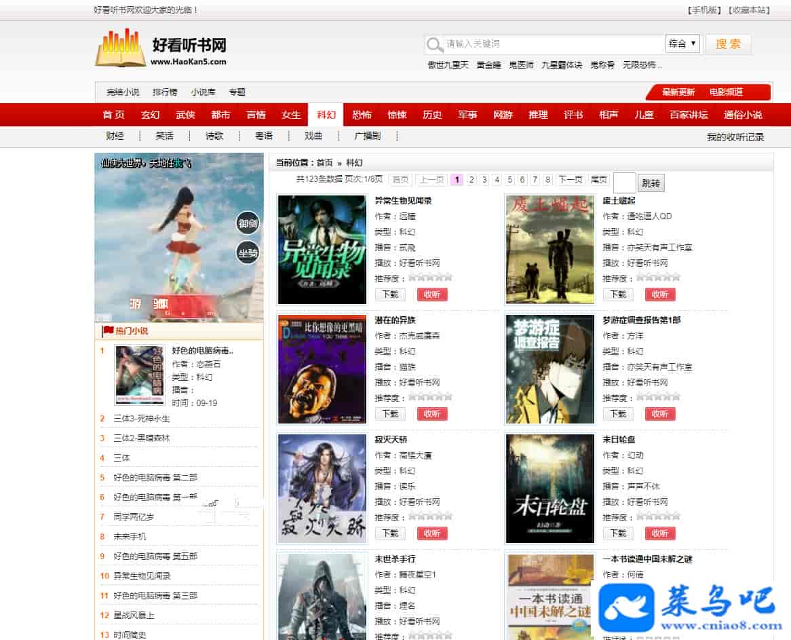Click 下载 for 末日轮盘

pos(618,533)
